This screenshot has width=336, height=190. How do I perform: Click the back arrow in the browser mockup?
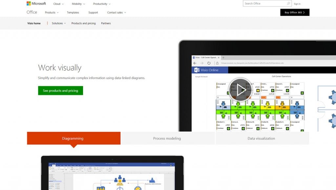(x=195, y=63)
